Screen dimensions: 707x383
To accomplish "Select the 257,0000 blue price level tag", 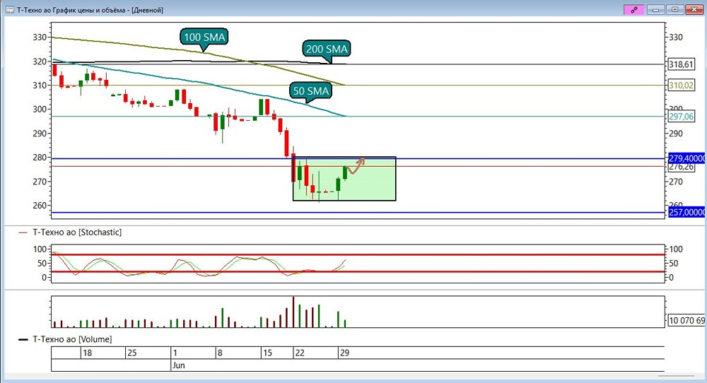I will (x=686, y=212).
